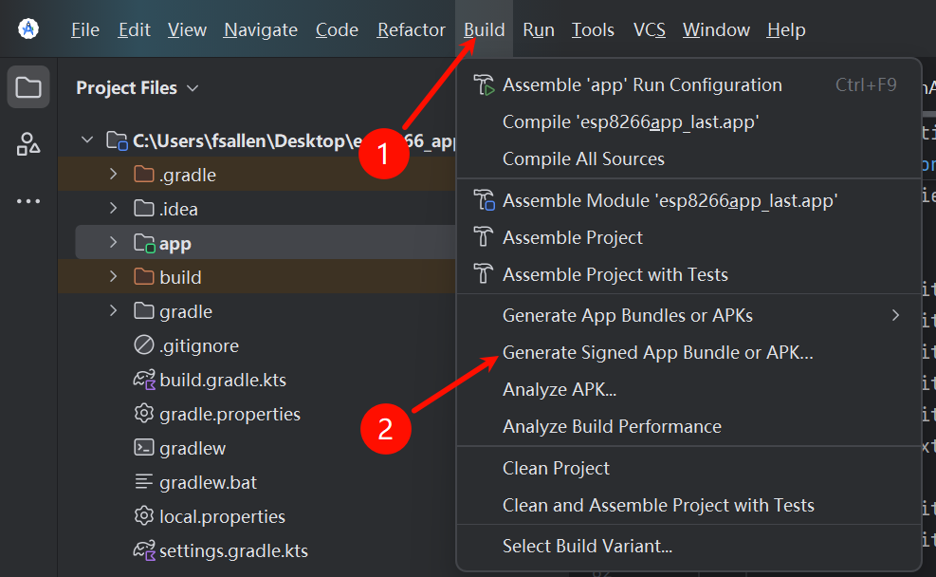Expand the .gradle folder
Viewport: 936px width, 577px height.
click(113, 175)
